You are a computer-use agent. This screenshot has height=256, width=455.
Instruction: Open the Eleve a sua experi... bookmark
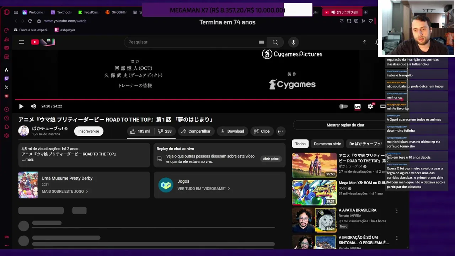click(32, 30)
